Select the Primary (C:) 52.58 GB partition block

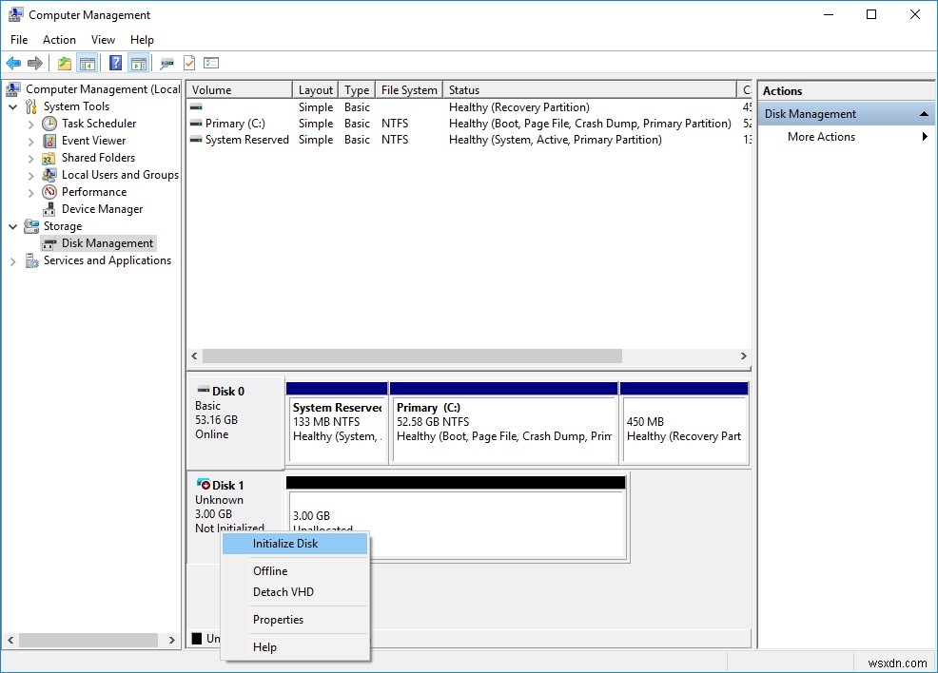[503, 423]
